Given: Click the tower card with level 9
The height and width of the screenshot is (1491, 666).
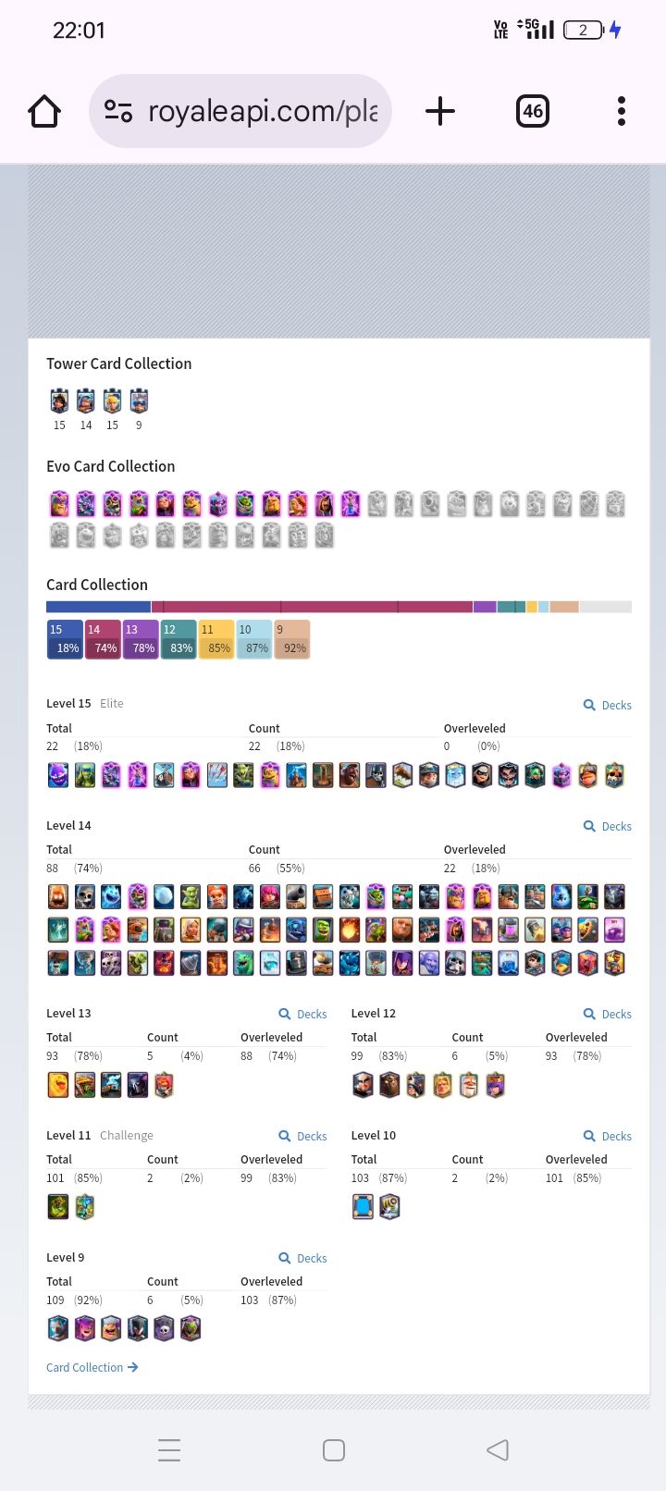Looking at the screenshot, I should click(139, 401).
